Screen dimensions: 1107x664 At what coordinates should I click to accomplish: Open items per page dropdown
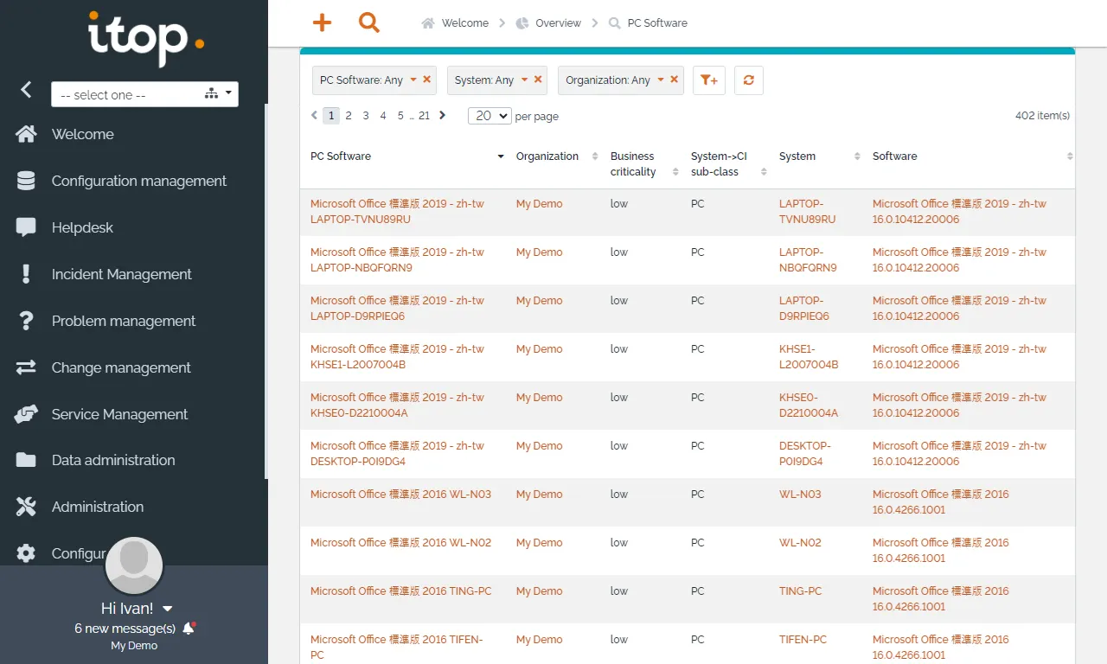[490, 115]
